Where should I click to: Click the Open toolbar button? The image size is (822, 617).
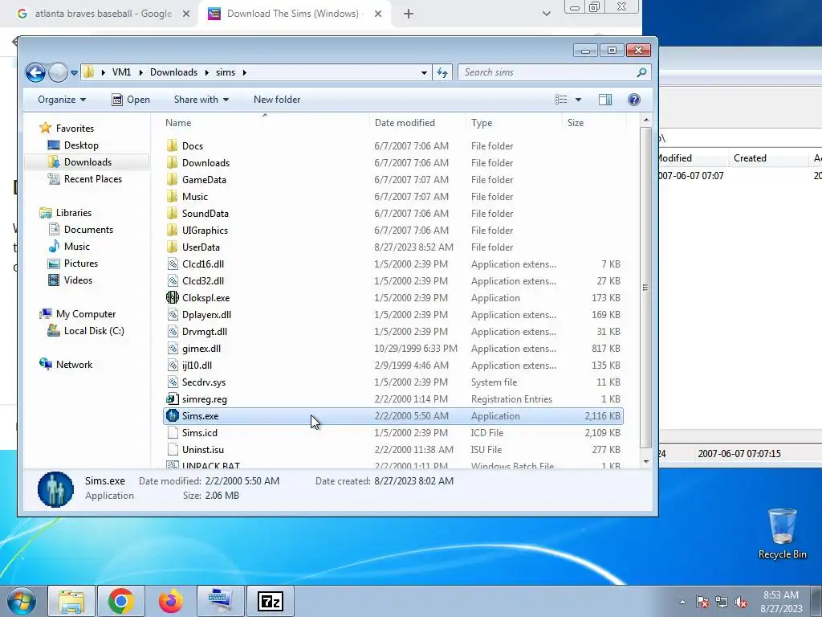[x=131, y=99]
